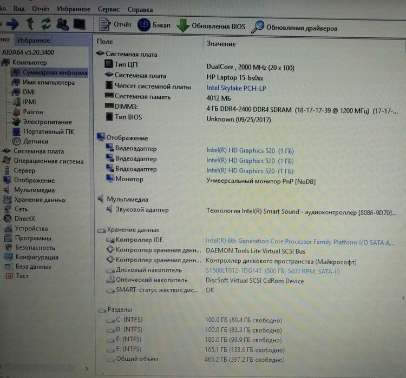The height and width of the screenshot is (378, 406).
Task: Select Имя компьютера tree item
Action: (x=43, y=83)
